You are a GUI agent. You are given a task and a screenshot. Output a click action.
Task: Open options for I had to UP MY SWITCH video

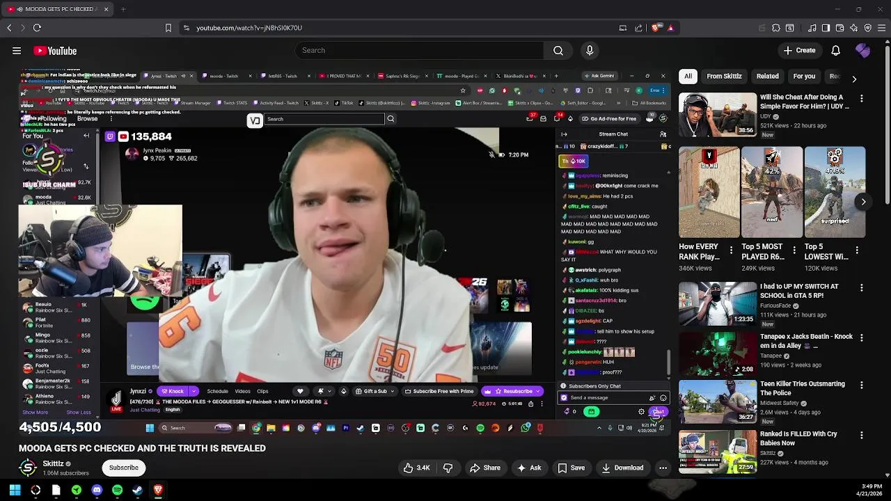(862, 288)
